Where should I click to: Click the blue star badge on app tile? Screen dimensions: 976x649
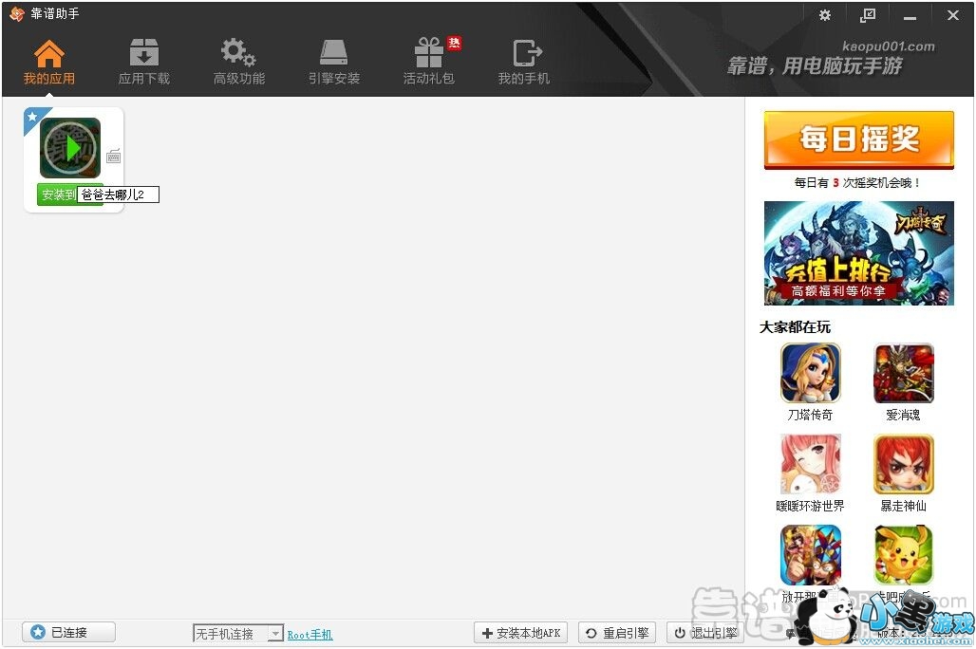click(x=33, y=117)
